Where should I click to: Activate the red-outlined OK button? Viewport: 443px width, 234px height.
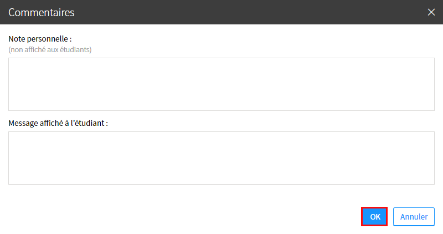pyautogui.click(x=374, y=217)
